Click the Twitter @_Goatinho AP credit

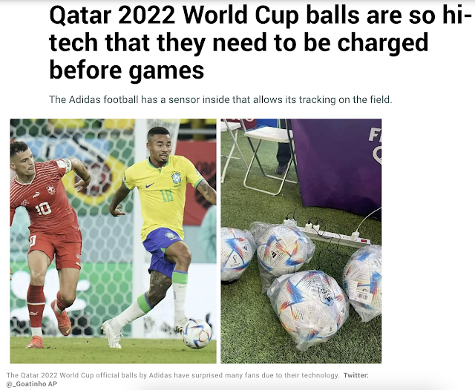(188, 380)
